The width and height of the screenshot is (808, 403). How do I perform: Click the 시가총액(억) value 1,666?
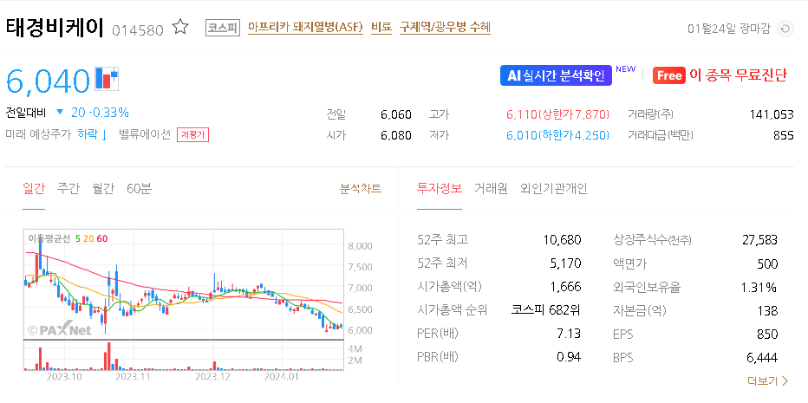coord(566,287)
